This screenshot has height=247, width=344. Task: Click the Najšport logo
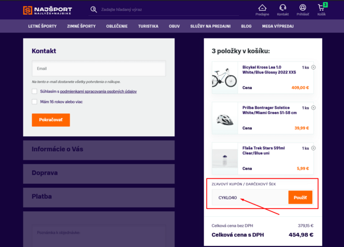tap(47, 10)
